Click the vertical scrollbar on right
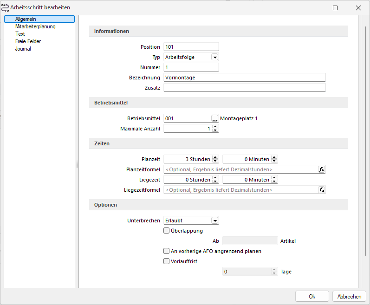 pyautogui.click(x=366, y=142)
